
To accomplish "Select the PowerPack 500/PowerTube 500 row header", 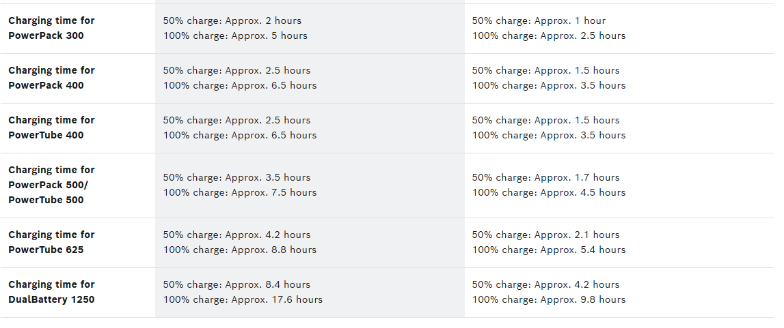I will click(x=51, y=185).
